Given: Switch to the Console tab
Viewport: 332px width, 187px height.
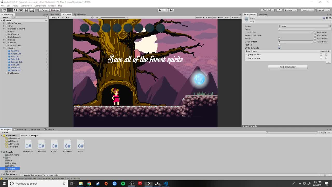Looking at the screenshot, I should 49,129.
